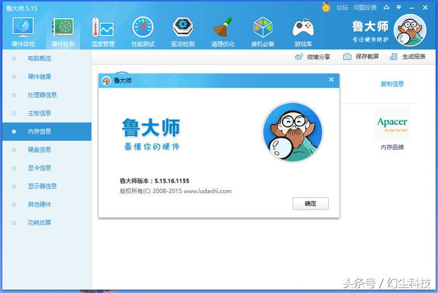Click version text 5.15.16.1155
The image size is (438, 293).
tap(172, 181)
